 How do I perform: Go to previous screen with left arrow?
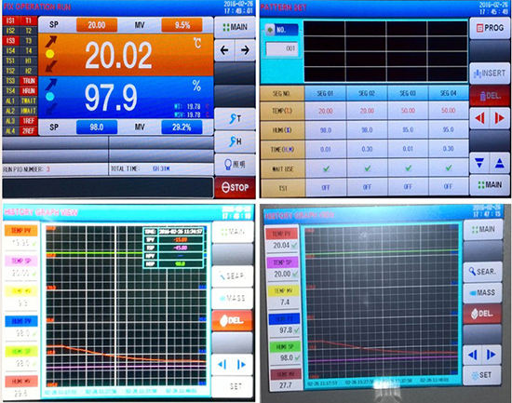pos(224,50)
